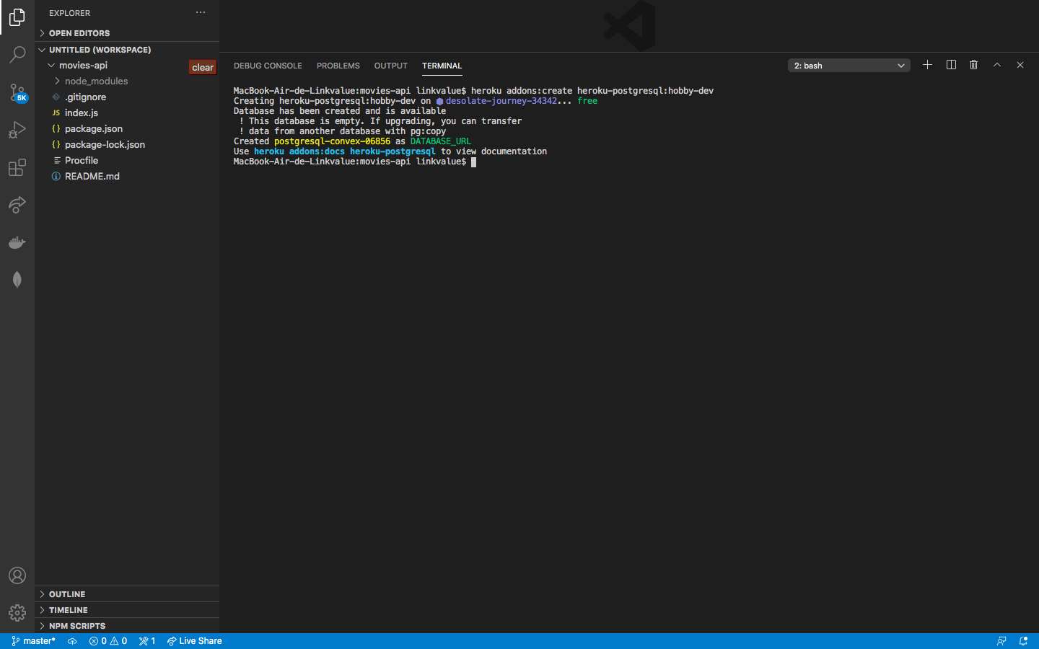Open the Explorer view in activity bar
This screenshot has width=1039, height=649.
click(17, 17)
